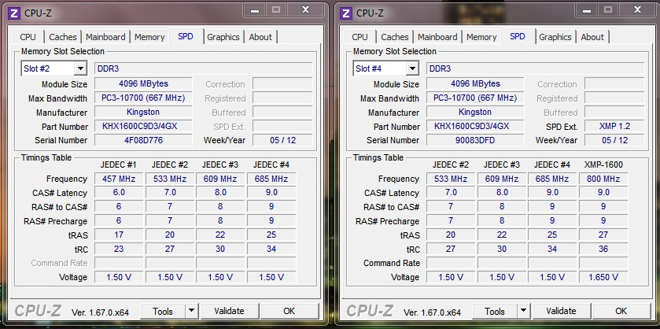The height and width of the screenshot is (329, 660).
Task: Click the DDR3 type field in left window
Action: 203,68
